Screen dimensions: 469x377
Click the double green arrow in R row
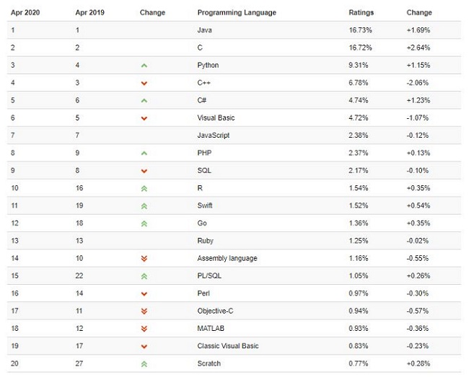coord(144,188)
